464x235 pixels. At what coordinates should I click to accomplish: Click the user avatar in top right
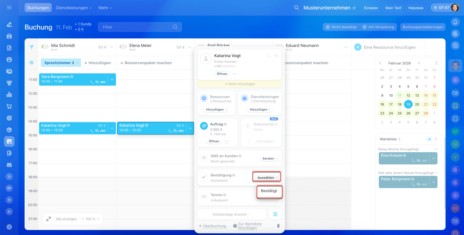point(455,8)
